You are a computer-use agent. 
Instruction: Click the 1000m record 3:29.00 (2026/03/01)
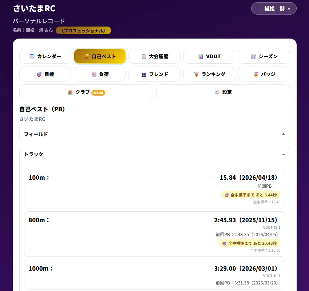tap(246, 268)
